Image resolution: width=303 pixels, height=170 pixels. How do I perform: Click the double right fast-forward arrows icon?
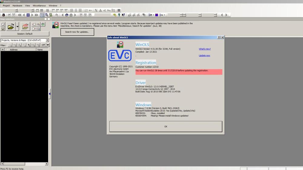pos(36,15)
